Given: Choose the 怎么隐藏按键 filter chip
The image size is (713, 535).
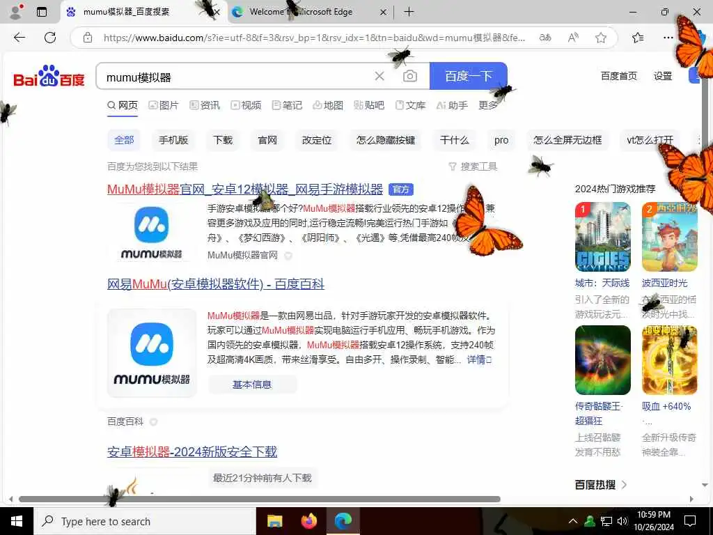Looking at the screenshot, I should (x=386, y=140).
